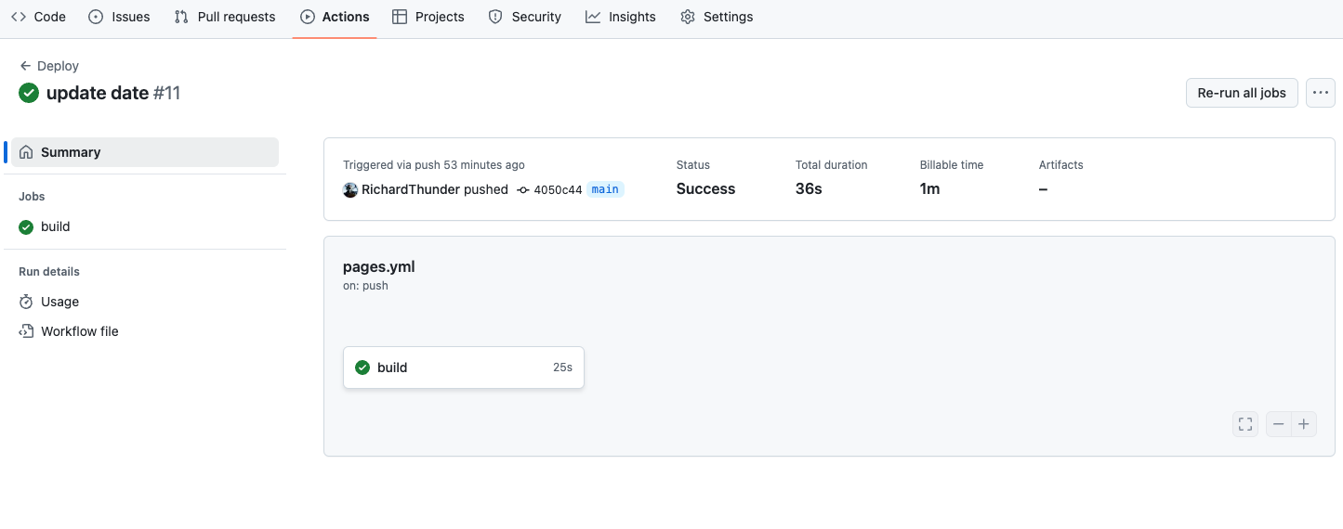
Task: Open repository Settings tab
Action: coord(717,17)
